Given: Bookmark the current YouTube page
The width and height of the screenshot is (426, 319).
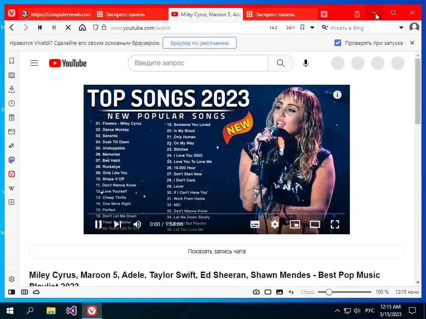Looking at the screenshot, I should point(302,27).
